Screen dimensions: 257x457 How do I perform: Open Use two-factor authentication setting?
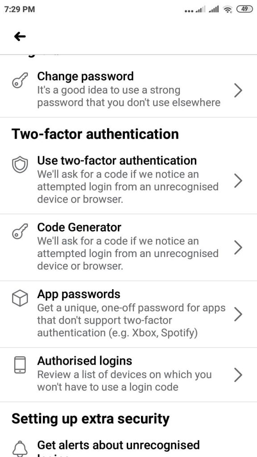pyautogui.click(x=128, y=181)
